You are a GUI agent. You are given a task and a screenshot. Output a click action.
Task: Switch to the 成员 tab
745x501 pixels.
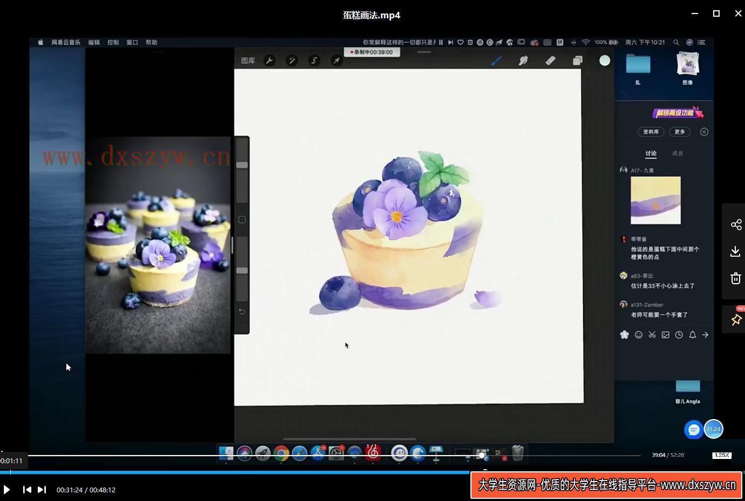pyautogui.click(x=678, y=153)
